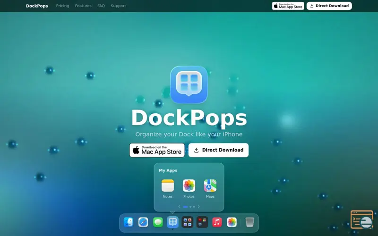
Task: Click the hero Direct Download button
Action: 218,150
